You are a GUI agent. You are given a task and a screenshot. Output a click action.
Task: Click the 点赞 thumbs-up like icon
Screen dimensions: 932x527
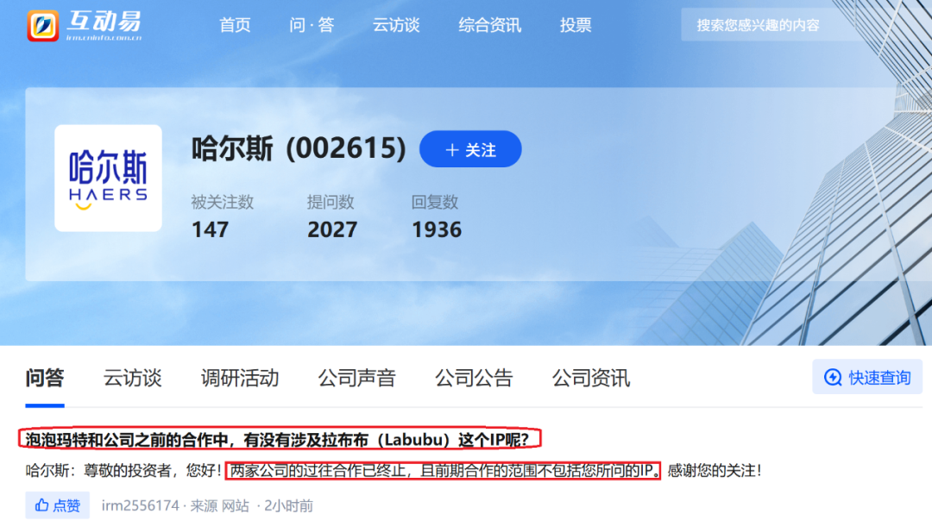coord(42,505)
